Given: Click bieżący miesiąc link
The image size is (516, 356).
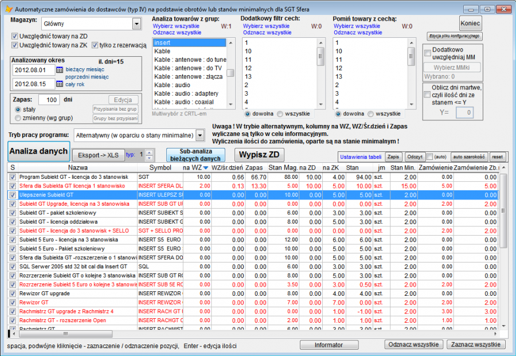Looking at the screenshot, I should tap(85, 69).
